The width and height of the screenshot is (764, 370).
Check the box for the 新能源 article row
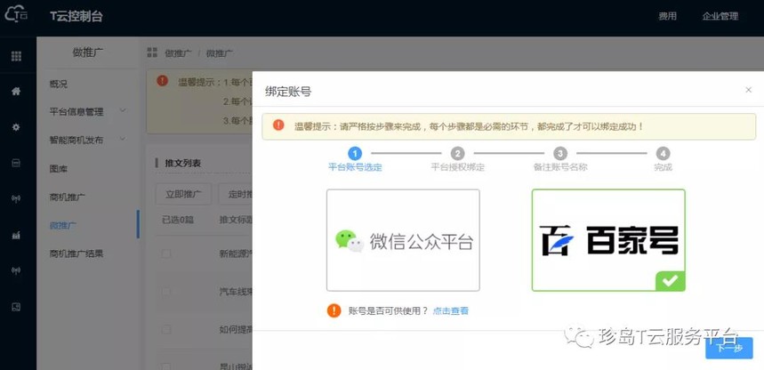coord(166,253)
